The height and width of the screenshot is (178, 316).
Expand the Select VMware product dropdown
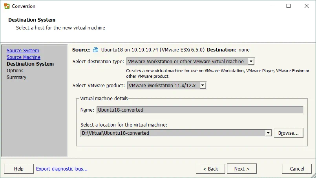point(203,86)
